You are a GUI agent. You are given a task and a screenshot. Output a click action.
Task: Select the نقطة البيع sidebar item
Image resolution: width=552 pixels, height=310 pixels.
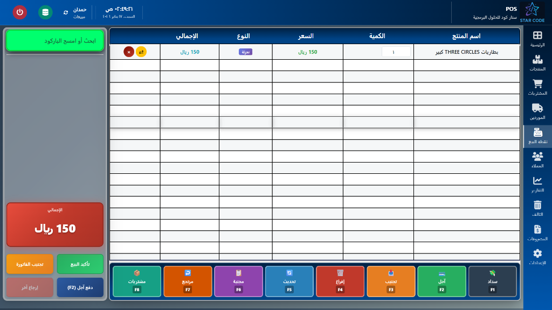coord(537,135)
